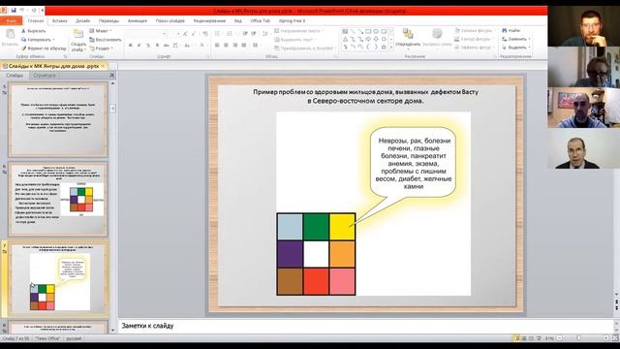Select the Triangle shape in shapes gallery
The image size is (620, 349).
345,39
